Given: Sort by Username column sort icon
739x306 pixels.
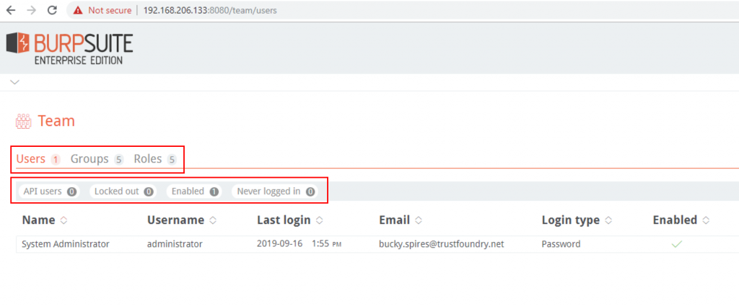Looking at the screenshot, I should (x=213, y=220).
